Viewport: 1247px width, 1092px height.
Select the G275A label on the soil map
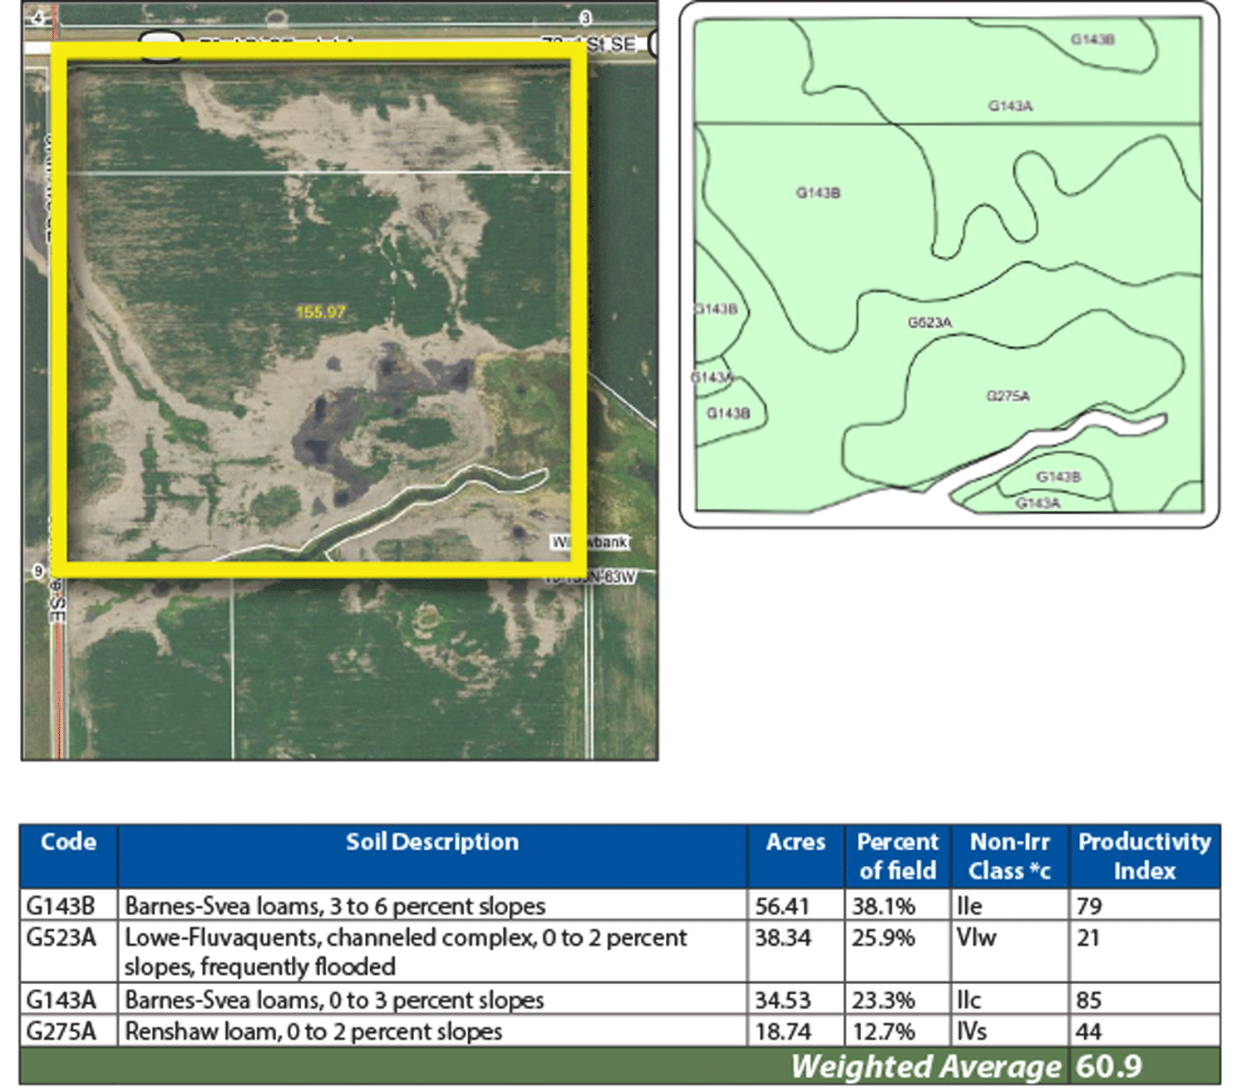pyautogui.click(x=1008, y=396)
